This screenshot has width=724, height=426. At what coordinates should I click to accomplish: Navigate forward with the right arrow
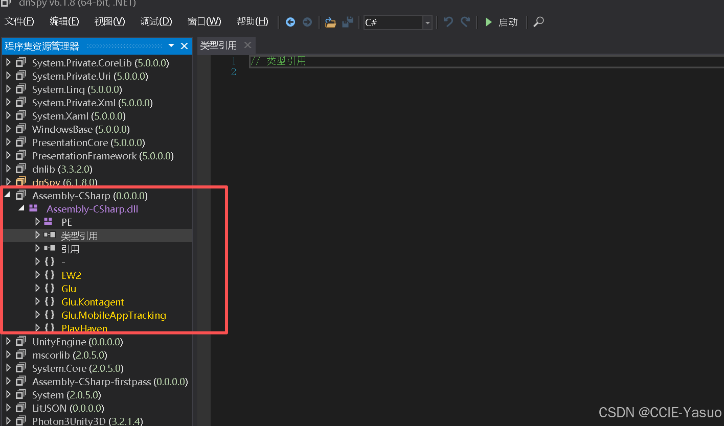(307, 22)
